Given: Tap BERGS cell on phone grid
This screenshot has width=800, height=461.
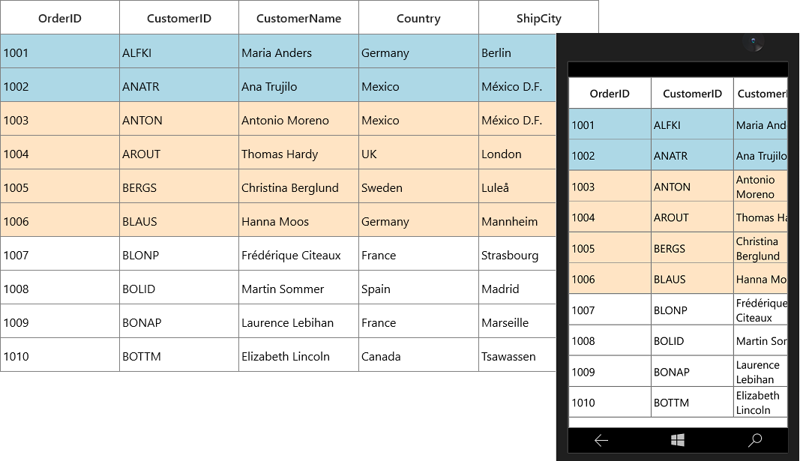Looking at the screenshot, I should [x=692, y=248].
